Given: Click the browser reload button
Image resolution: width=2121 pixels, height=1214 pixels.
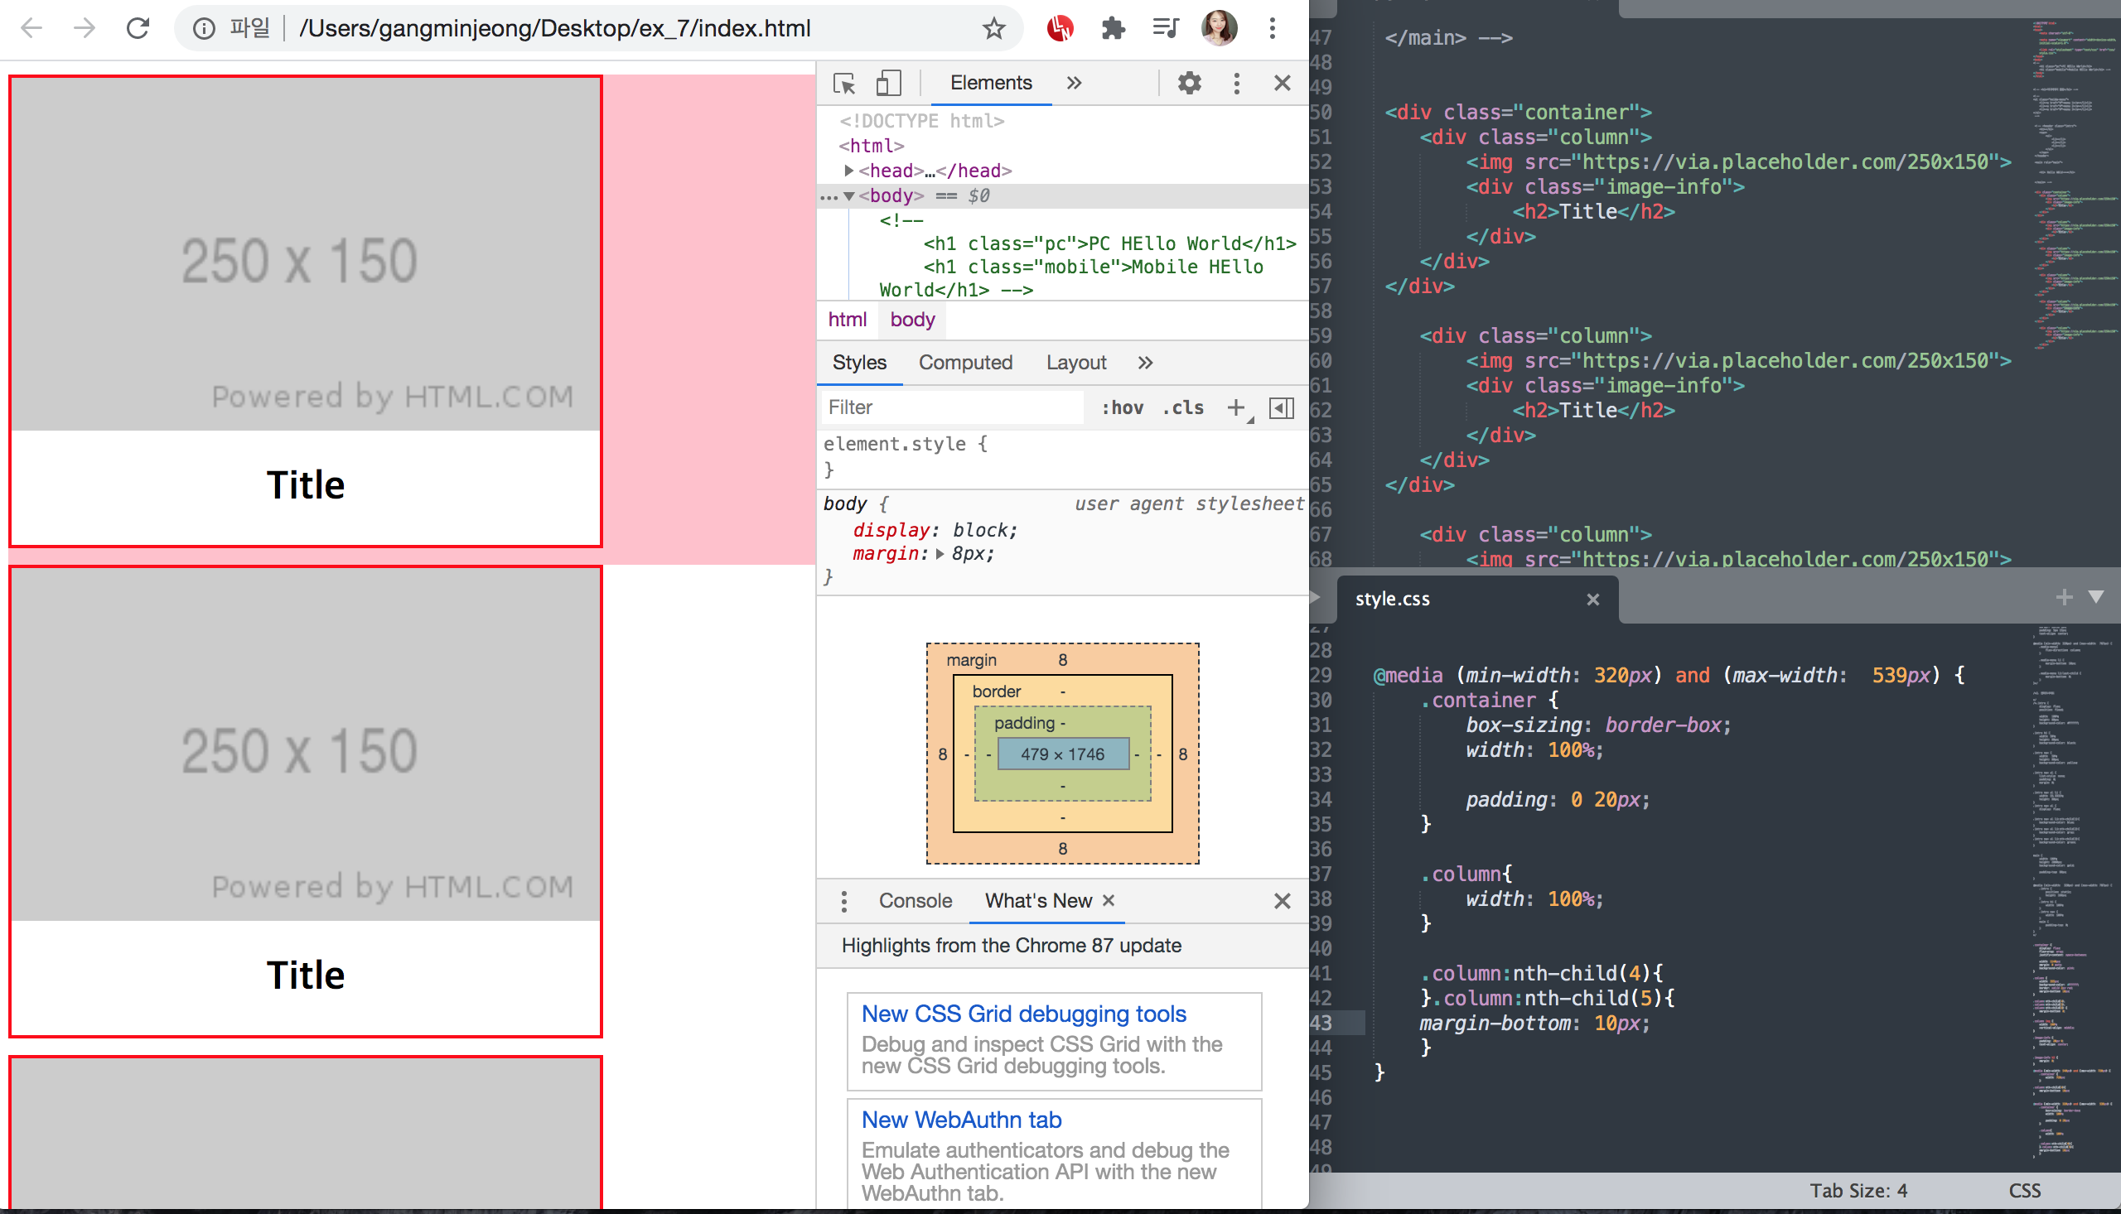Looking at the screenshot, I should [x=138, y=29].
